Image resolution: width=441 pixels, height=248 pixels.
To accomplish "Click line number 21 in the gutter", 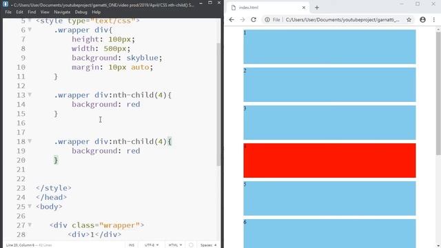I will [x=21, y=169].
